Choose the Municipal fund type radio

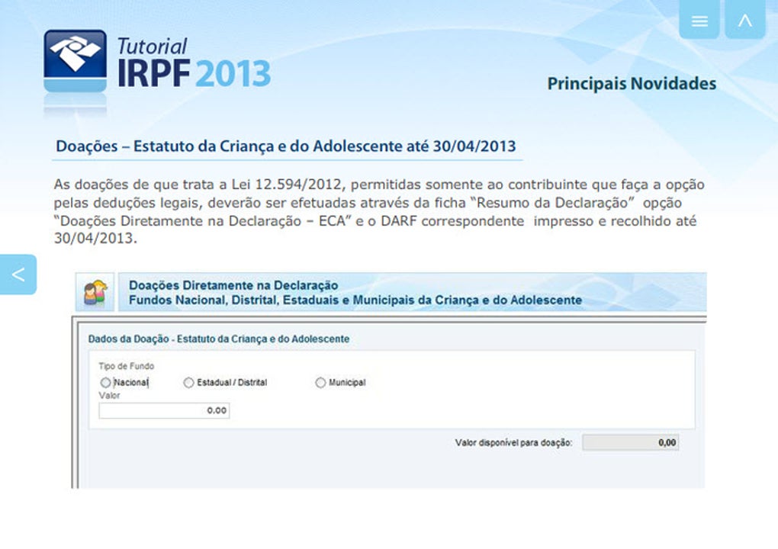[320, 382]
